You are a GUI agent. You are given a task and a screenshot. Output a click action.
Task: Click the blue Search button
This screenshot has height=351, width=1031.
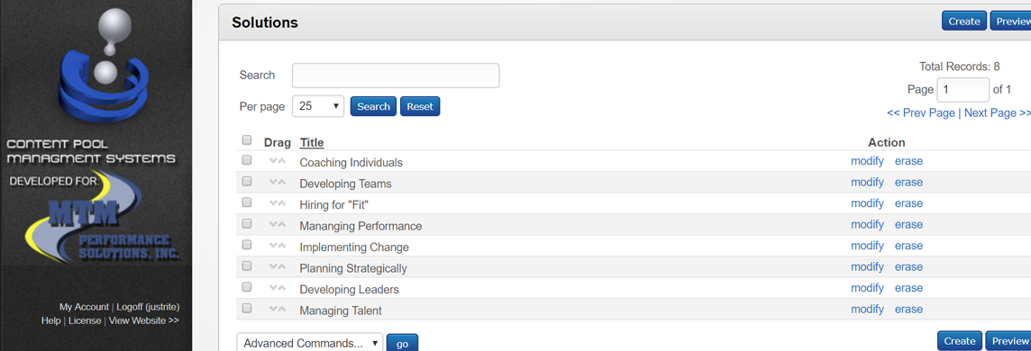(373, 106)
